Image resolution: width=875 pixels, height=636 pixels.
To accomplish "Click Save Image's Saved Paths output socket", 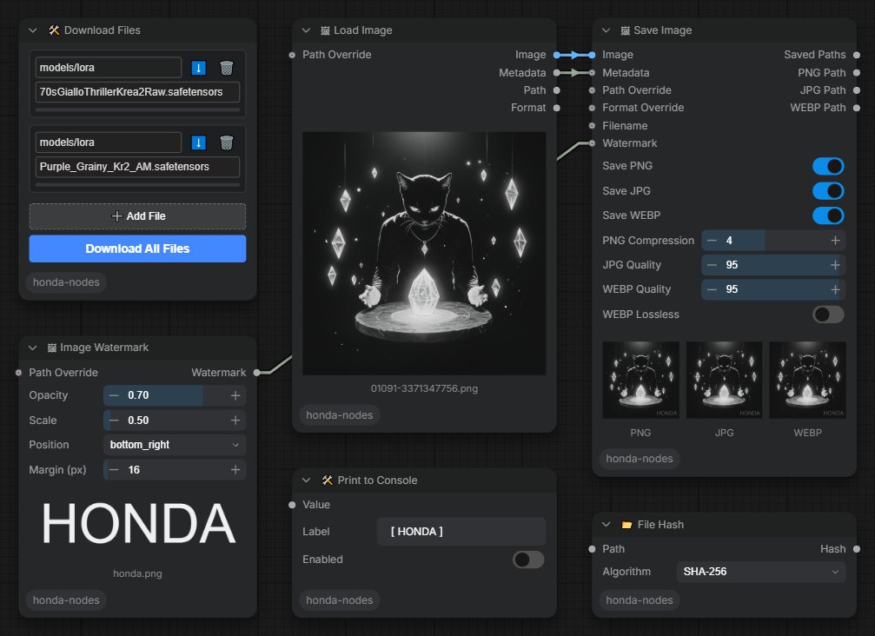I will coord(857,55).
